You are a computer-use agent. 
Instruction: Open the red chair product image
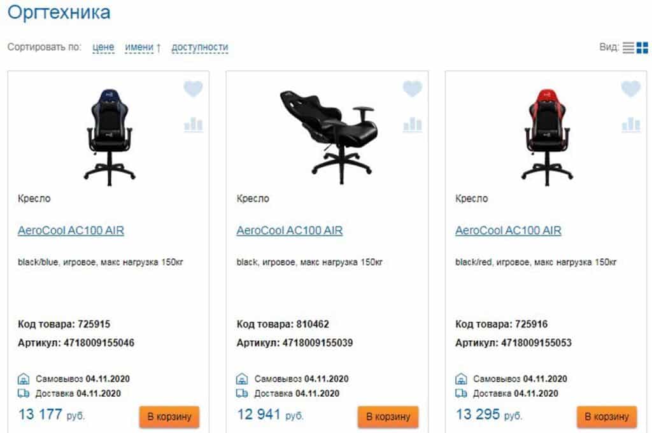tap(547, 137)
